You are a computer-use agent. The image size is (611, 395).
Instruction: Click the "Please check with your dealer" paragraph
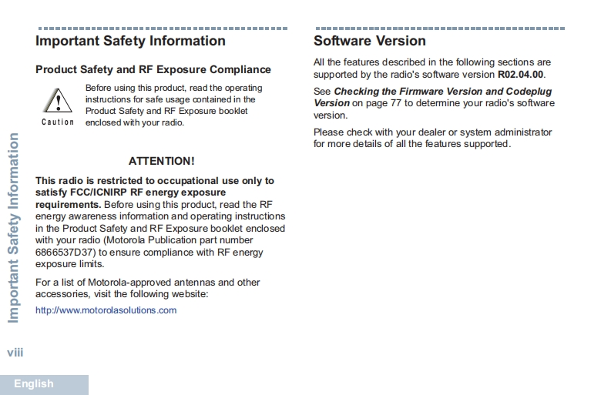432,138
